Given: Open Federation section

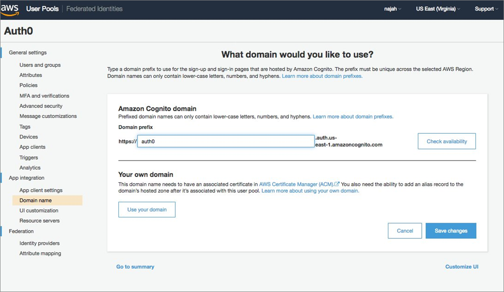Looking at the screenshot, I should point(21,231).
